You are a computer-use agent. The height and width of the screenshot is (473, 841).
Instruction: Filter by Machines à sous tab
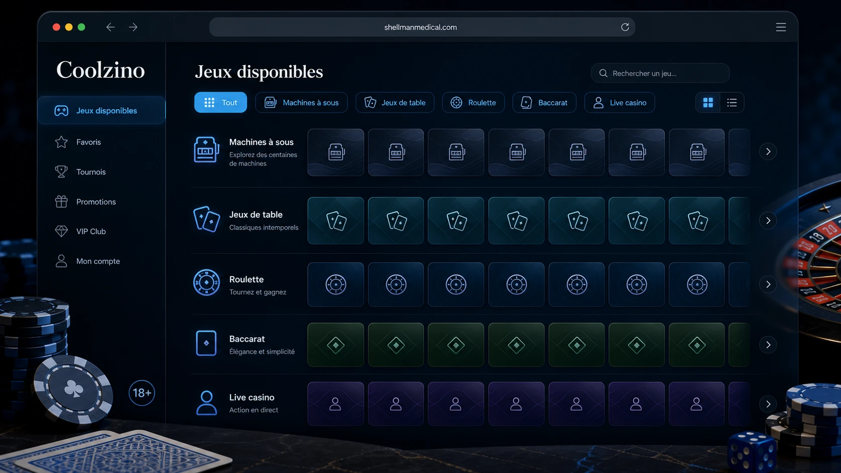pyautogui.click(x=301, y=103)
